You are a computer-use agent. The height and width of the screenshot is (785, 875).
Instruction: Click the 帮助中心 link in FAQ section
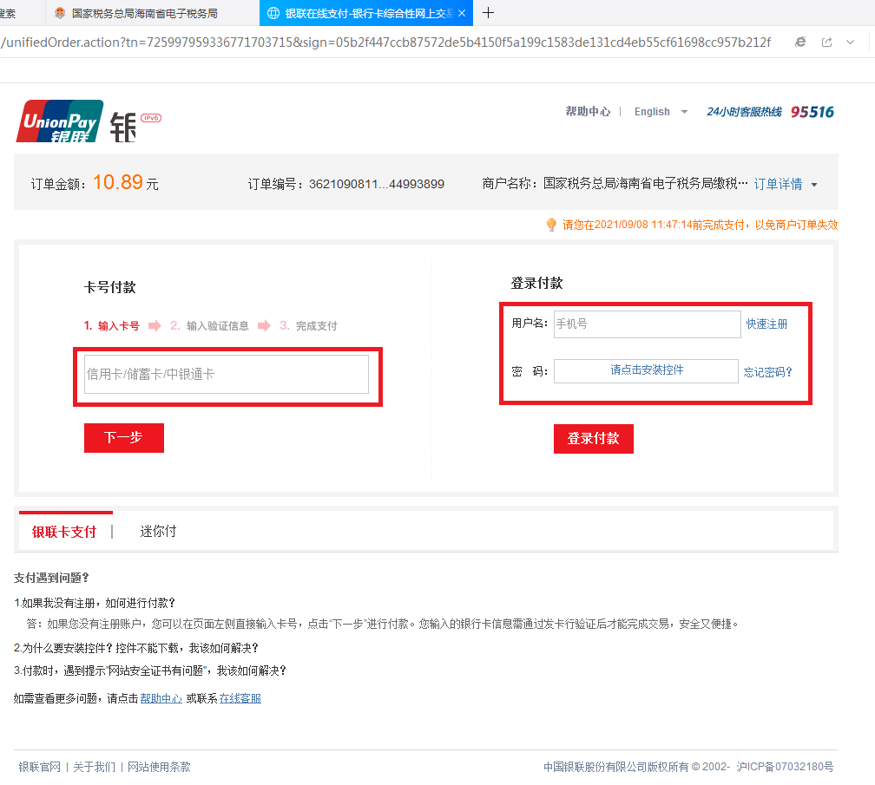[161, 698]
